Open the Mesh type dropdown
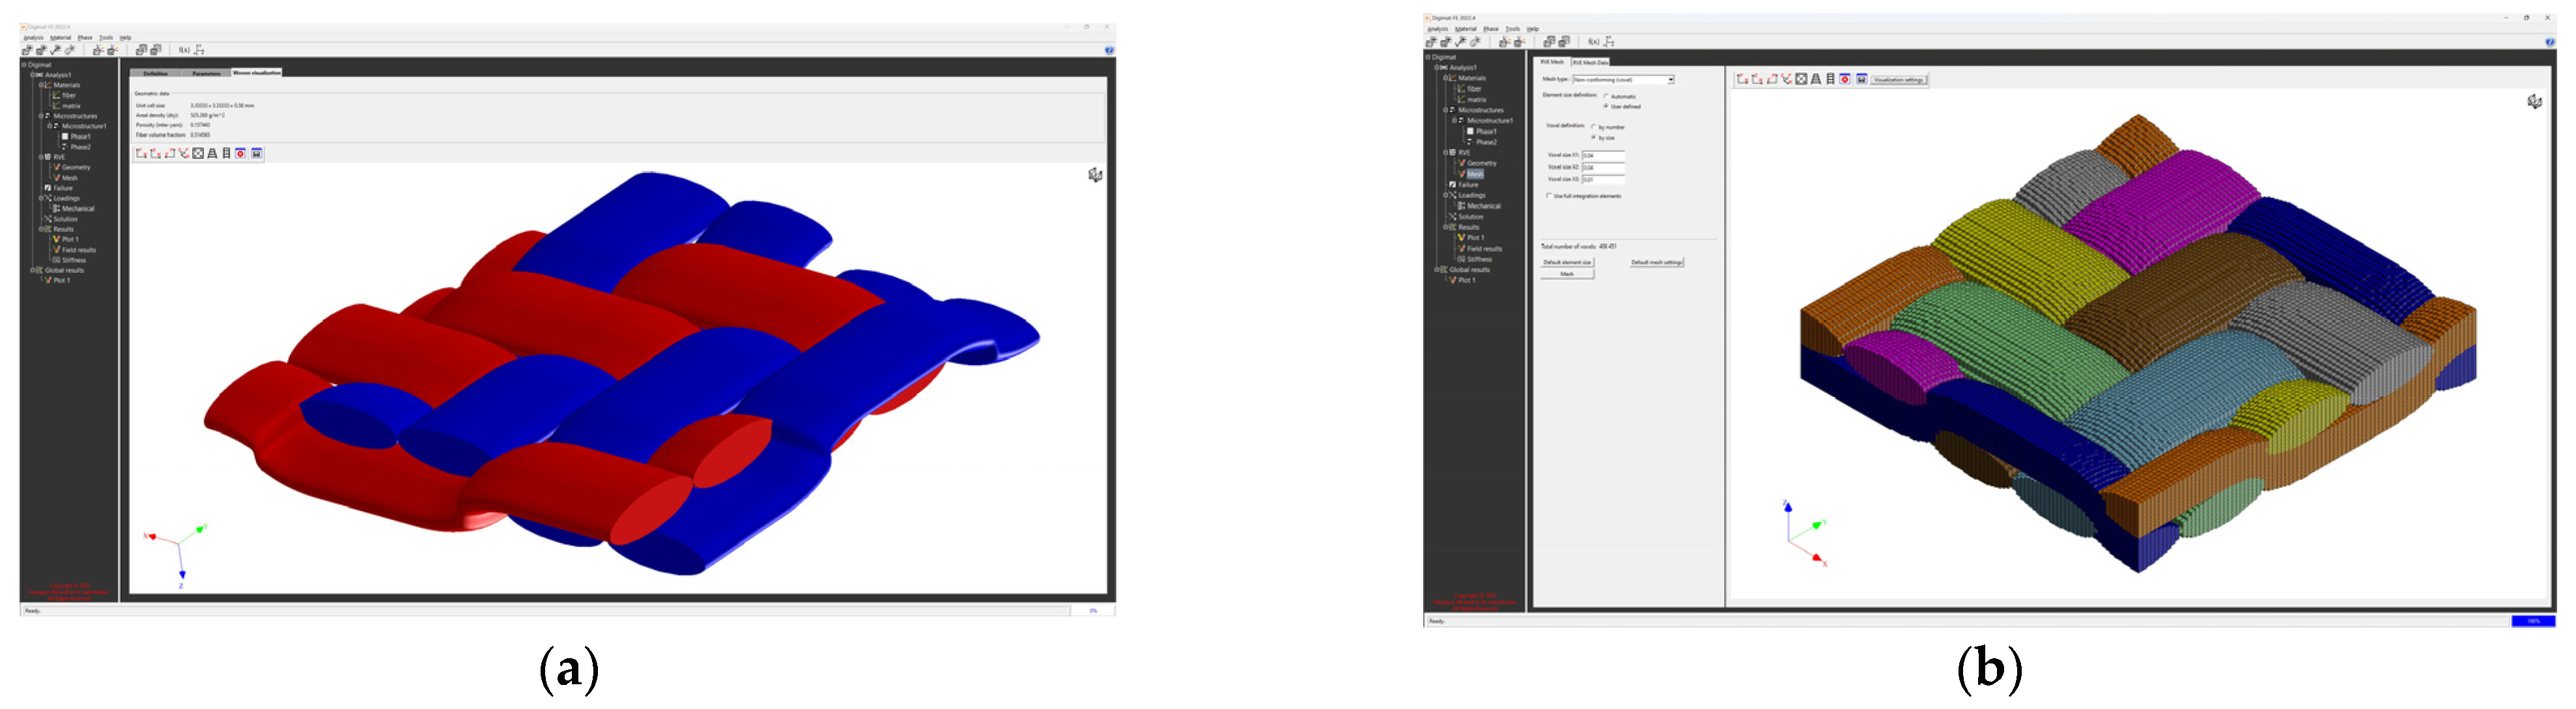 pos(1670,79)
